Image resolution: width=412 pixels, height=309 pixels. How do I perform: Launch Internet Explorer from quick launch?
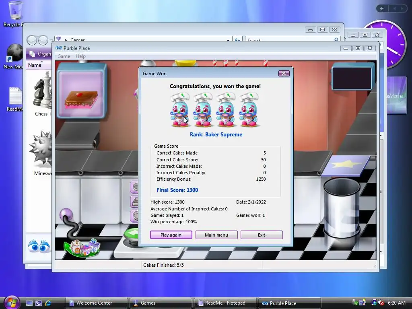(x=48, y=303)
